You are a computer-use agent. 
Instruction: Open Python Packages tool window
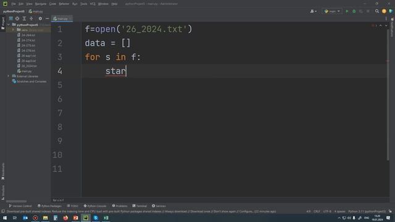point(49,206)
